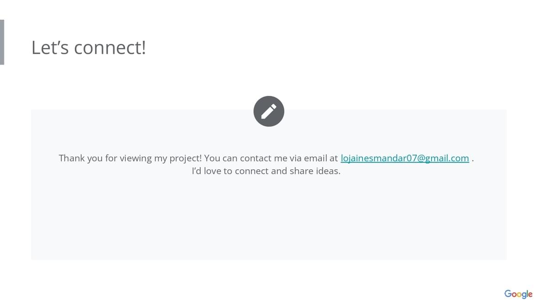The image size is (548, 308).
Task: Select the "I'd love to connect" text line
Action: [x=266, y=172]
